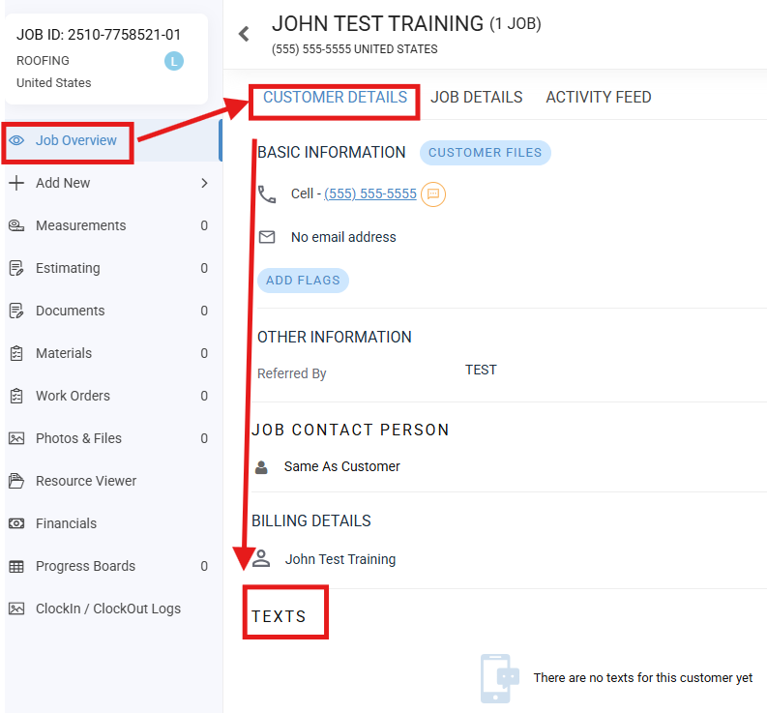This screenshot has width=767, height=713.
Task: Click the Referred By label
Action: (291, 373)
